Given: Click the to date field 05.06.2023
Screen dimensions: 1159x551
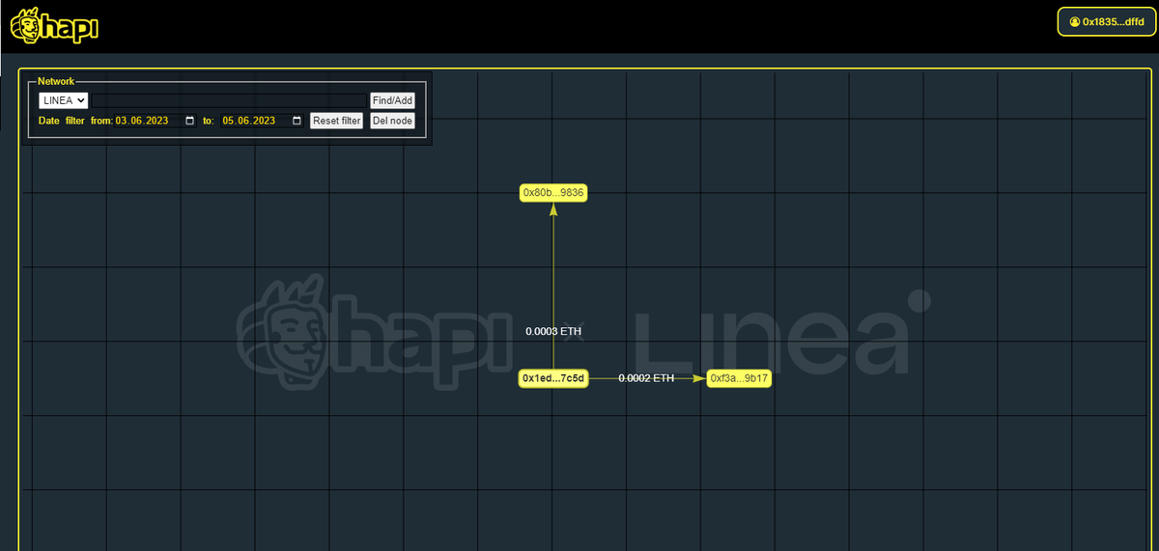Looking at the screenshot, I should 263,121.
